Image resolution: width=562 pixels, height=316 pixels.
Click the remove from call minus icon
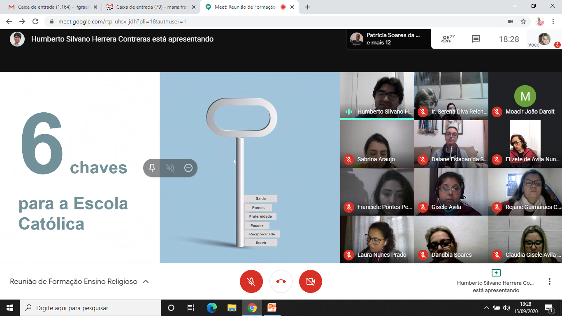(x=188, y=168)
